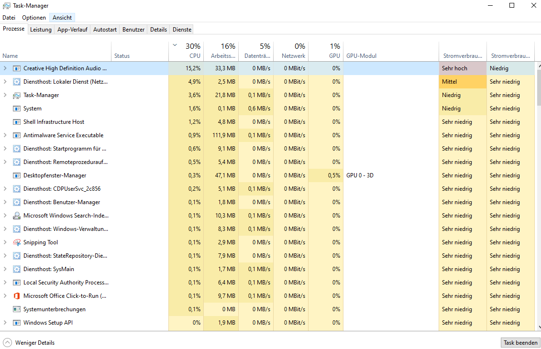The image size is (541, 349).
Task: Sort by Datenträger column header
Action: pyautogui.click(x=255, y=51)
